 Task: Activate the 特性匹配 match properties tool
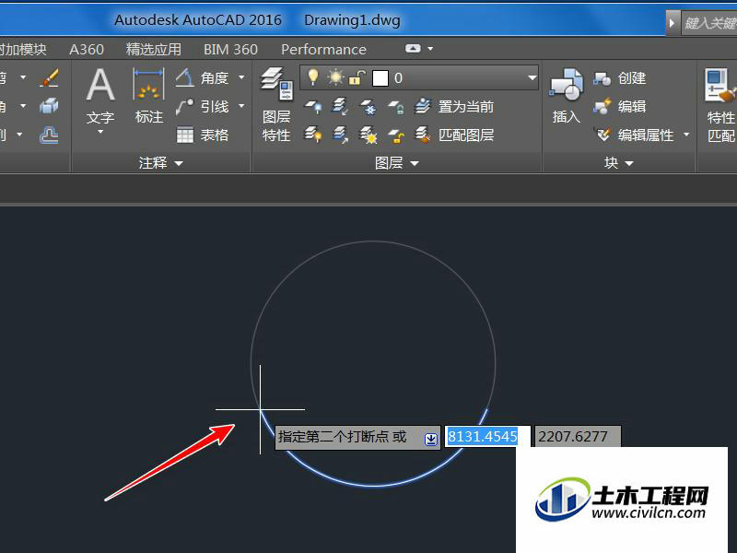tap(720, 105)
